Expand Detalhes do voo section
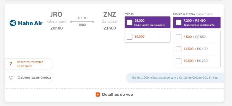Image resolution: width=232 pixels, height=106 pixels. pyautogui.click(x=114, y=95)
